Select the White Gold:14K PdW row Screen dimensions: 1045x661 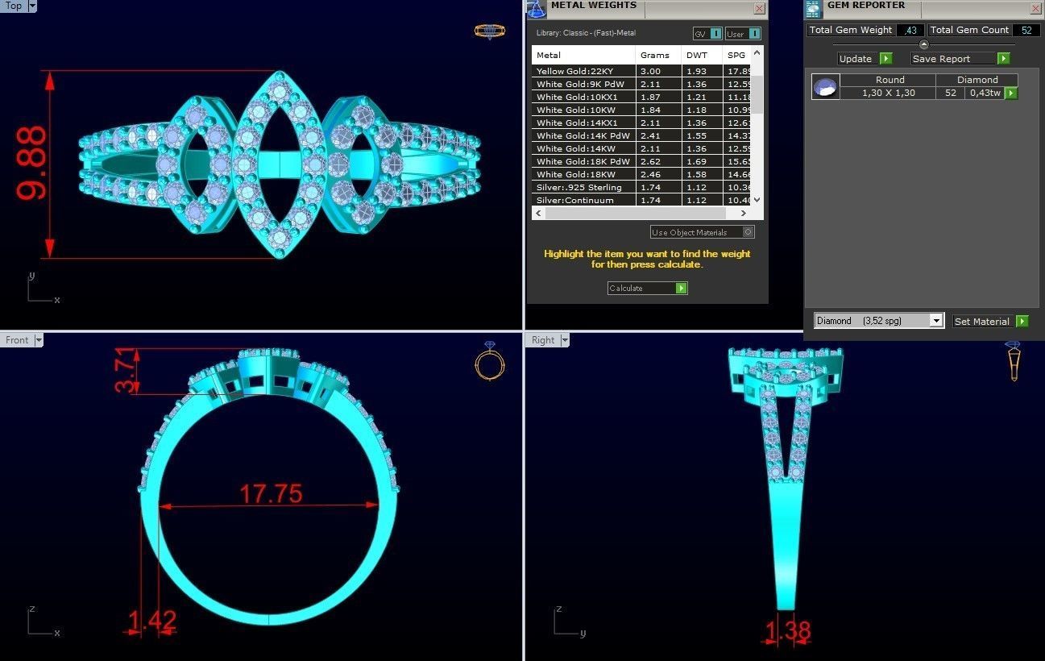641,135
